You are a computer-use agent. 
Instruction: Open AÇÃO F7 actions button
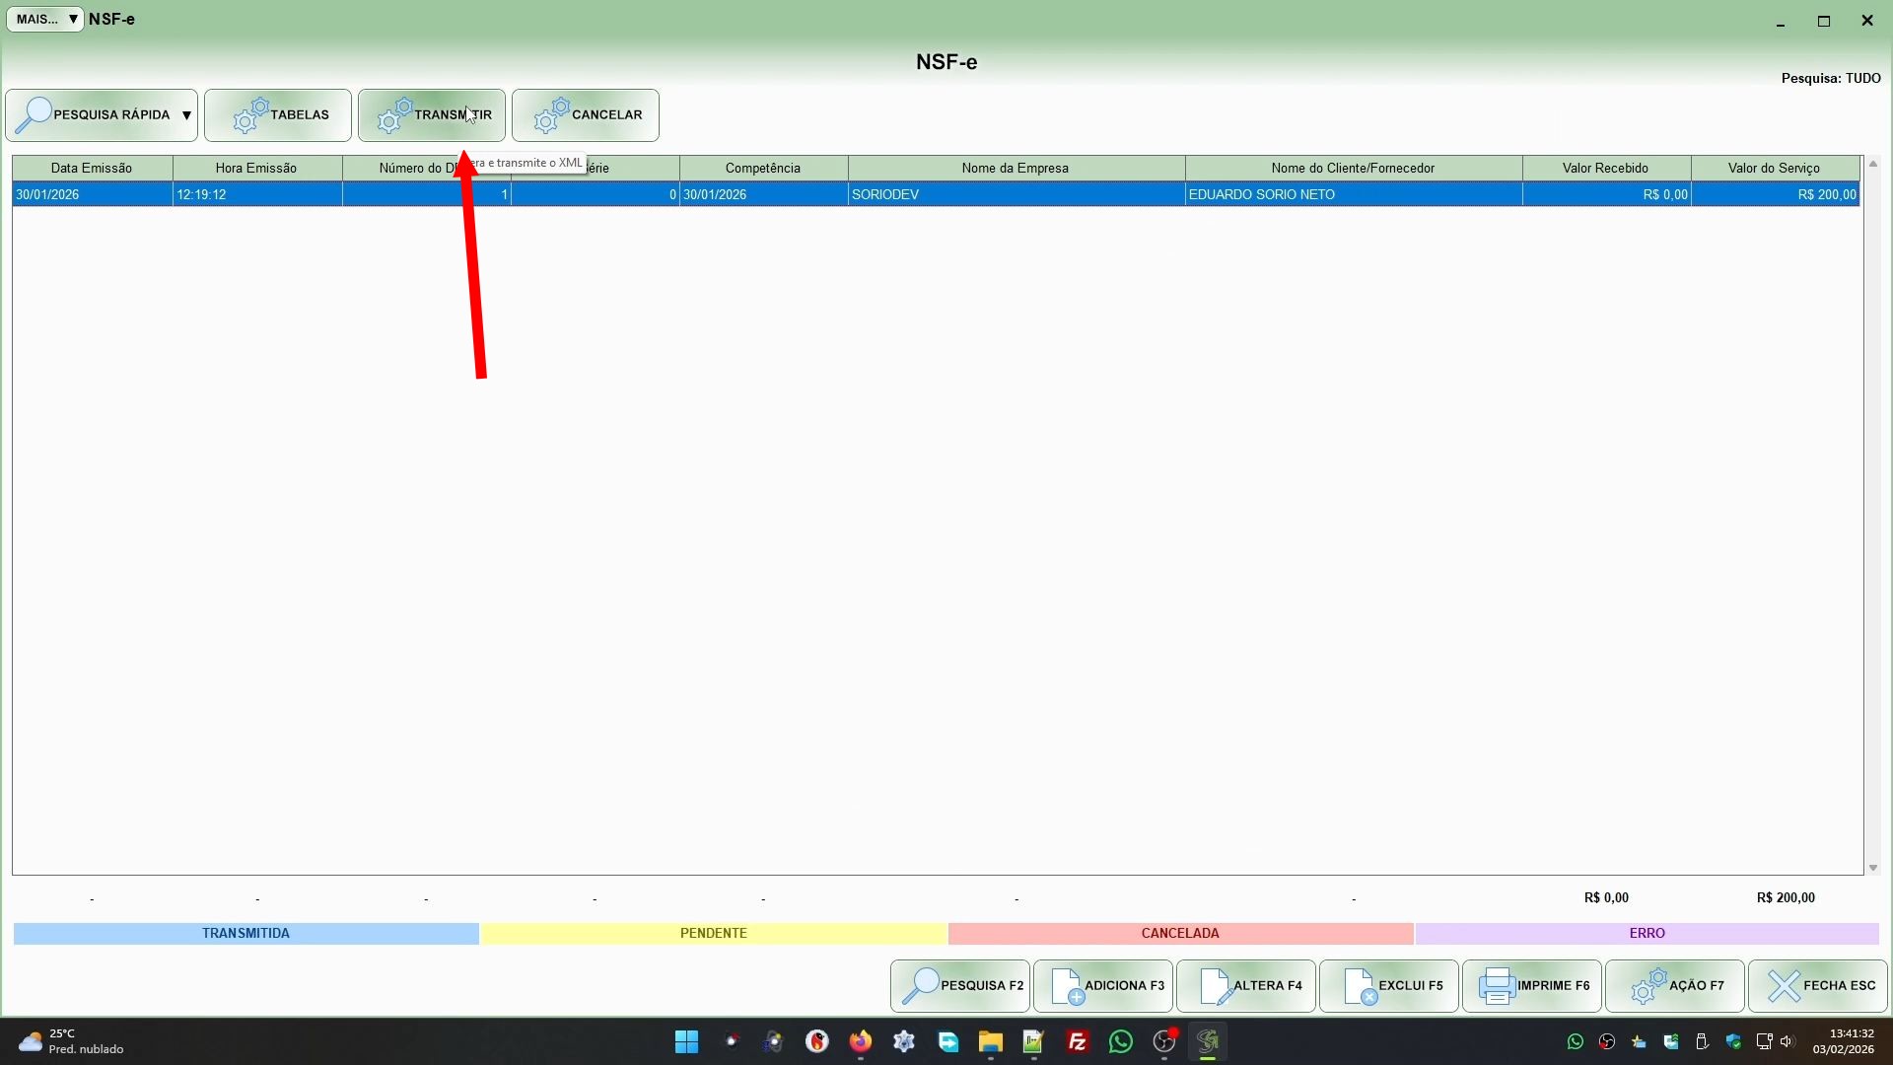pos(1674,985)
